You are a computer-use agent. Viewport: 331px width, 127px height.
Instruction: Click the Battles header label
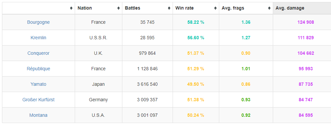coord(133,8)
